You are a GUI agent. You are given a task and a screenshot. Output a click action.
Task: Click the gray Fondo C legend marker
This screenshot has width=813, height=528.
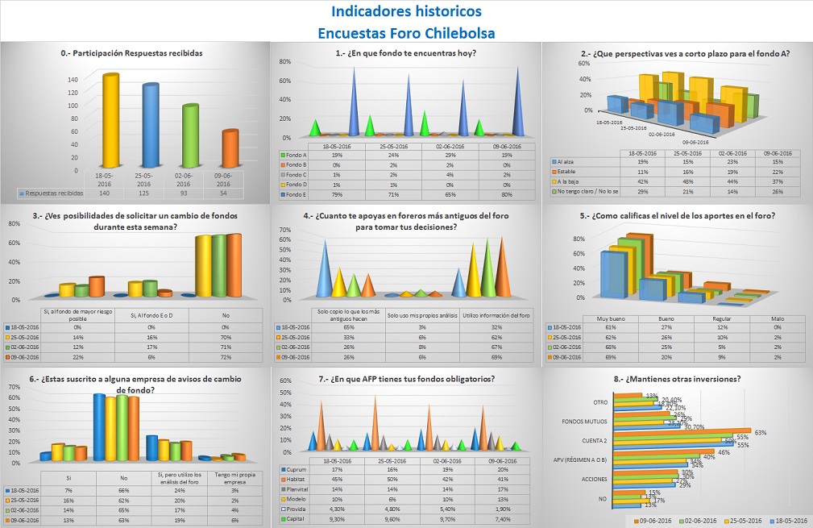[283, 175]
